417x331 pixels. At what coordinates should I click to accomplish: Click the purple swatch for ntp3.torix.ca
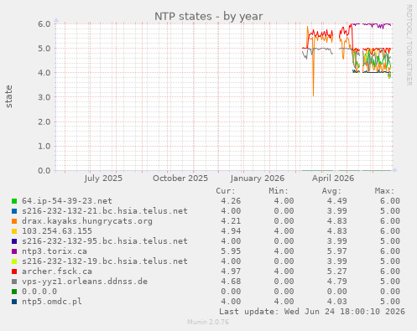click(x=14, y=251)
